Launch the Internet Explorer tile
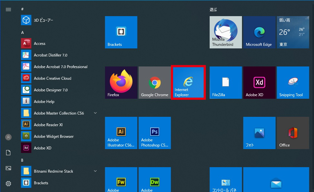Viewport: 314px width, 192px height. pos(188,82)
